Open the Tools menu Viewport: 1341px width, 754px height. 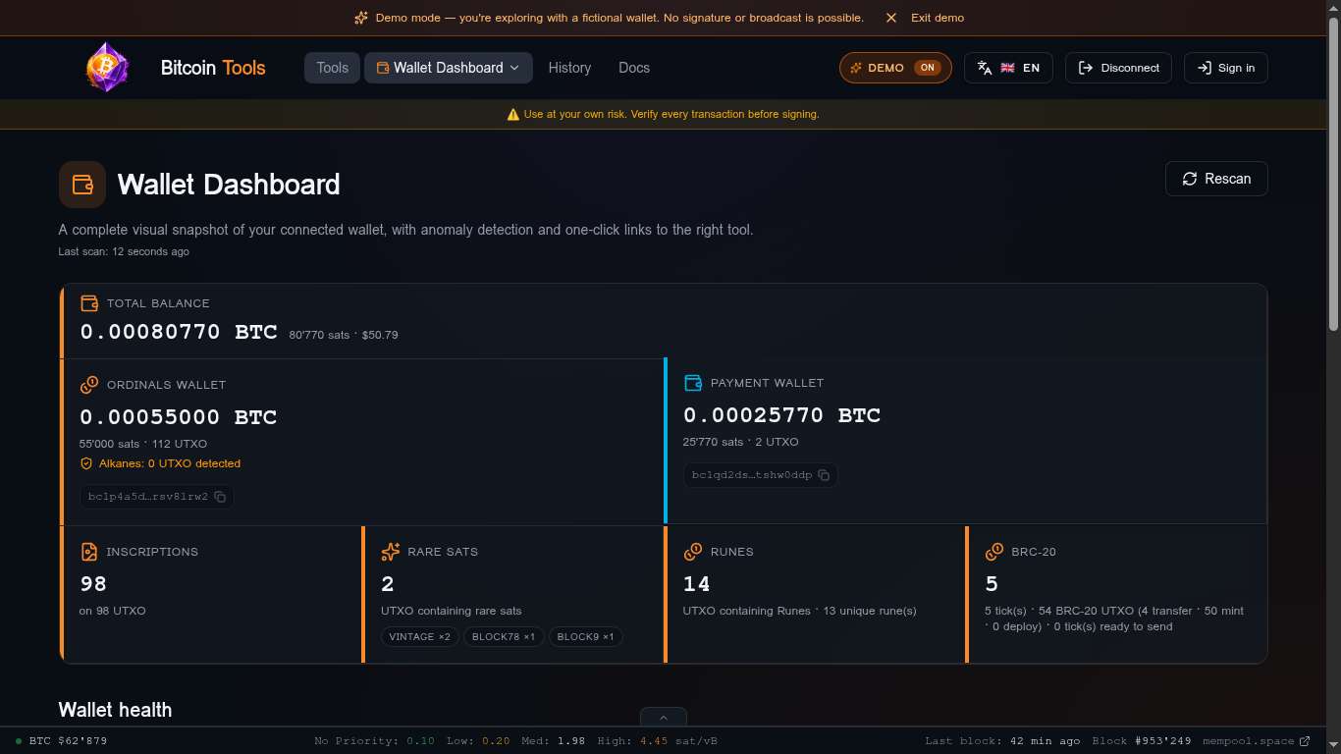(x=333, y=68)
